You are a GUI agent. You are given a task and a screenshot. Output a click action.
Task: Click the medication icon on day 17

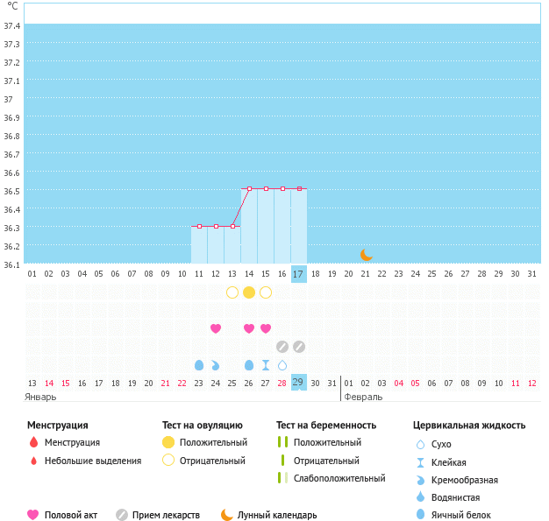299,347
